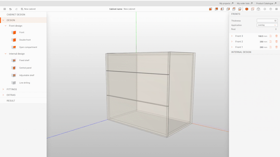Open the 3D cabinet view icon
The image size is (280, 157).
[x=258, y=9]
